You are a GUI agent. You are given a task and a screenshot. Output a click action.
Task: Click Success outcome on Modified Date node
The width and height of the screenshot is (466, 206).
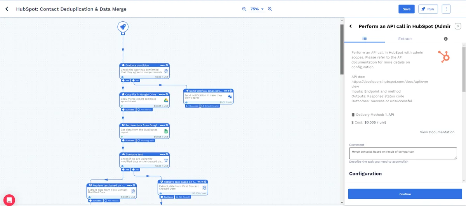96,201
